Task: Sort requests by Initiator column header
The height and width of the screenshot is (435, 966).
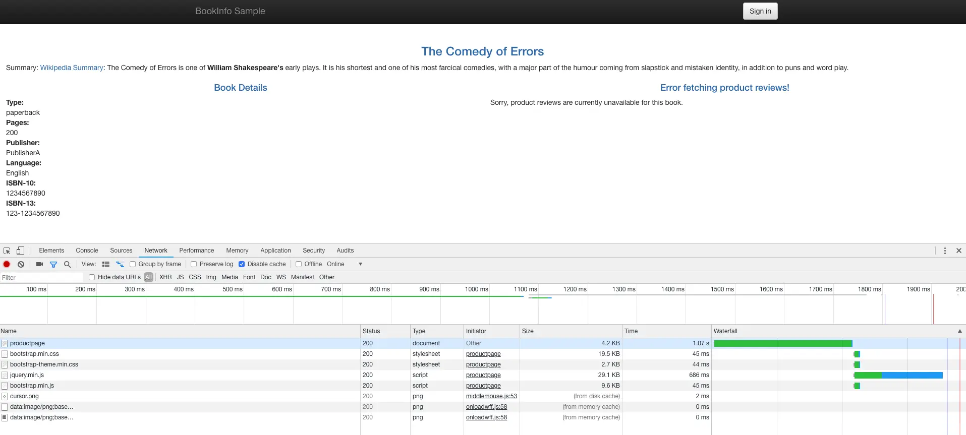Action: coord(492,331)
